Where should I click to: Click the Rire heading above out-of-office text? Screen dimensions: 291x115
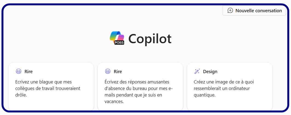(118, 72)
